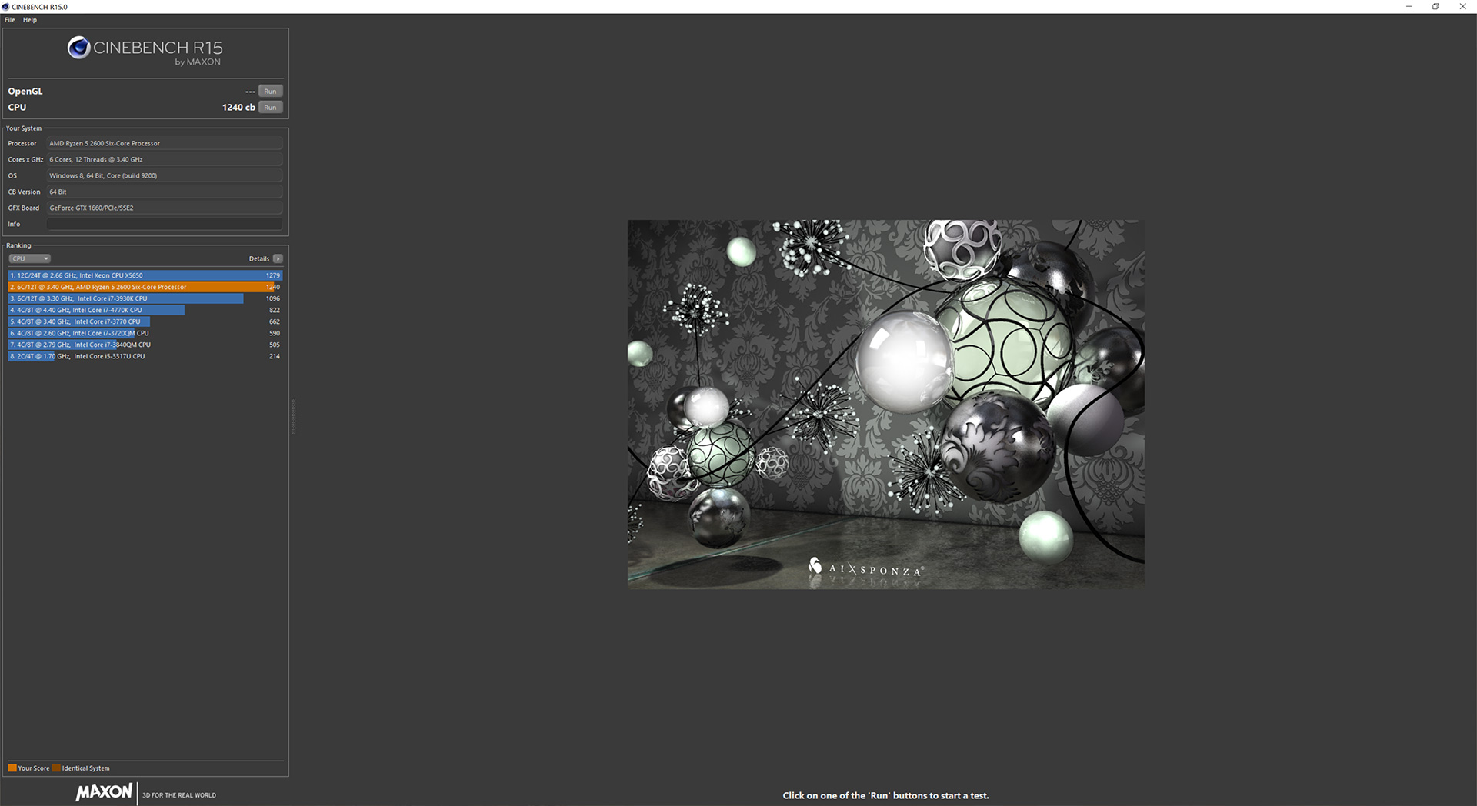The height and width of the screenshot is (806, 1477).
Task: Click the score 1279 in the ranking list
Action: pyautogui.click(x=273, y=275)
